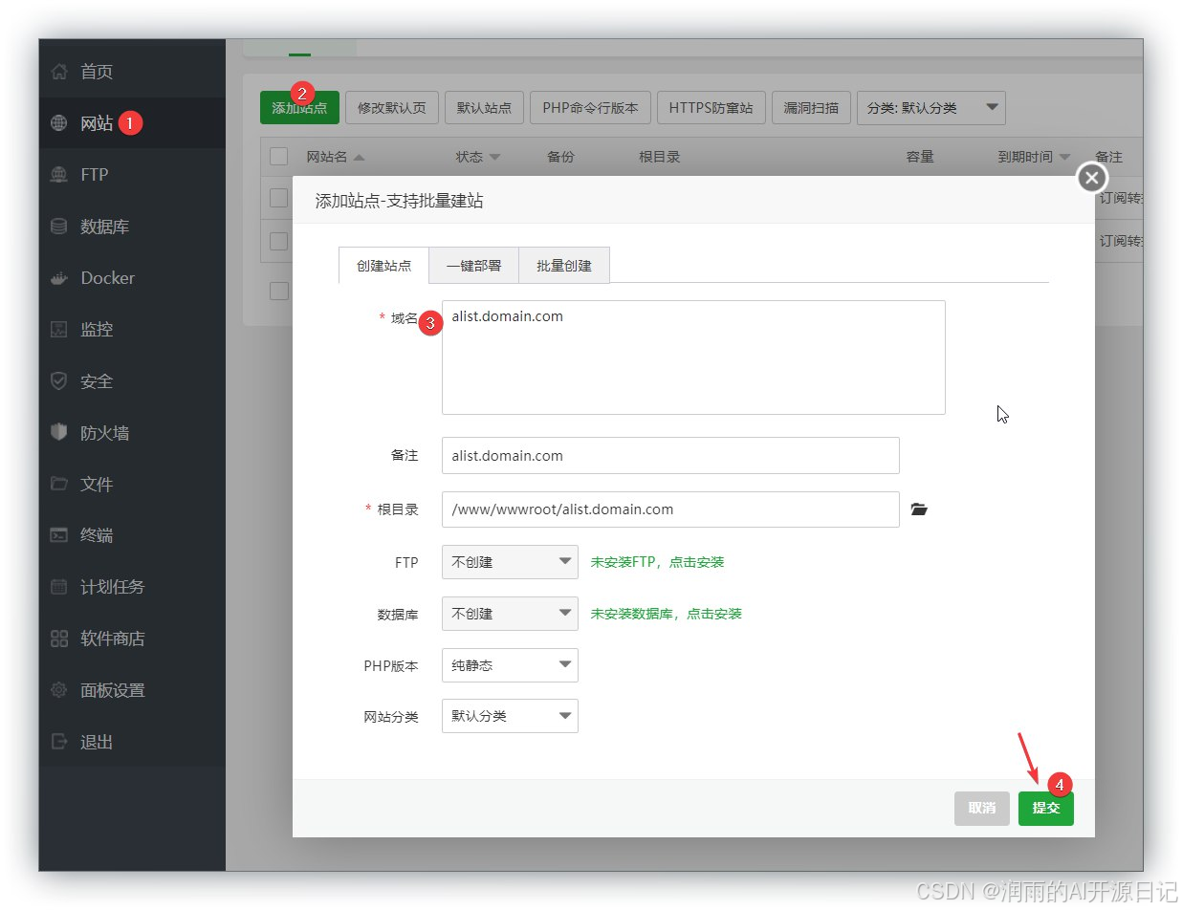Open the 分类: 默认分类 filter dropdown
This screenshot has height=910, width=1182.
coord(931,108)
